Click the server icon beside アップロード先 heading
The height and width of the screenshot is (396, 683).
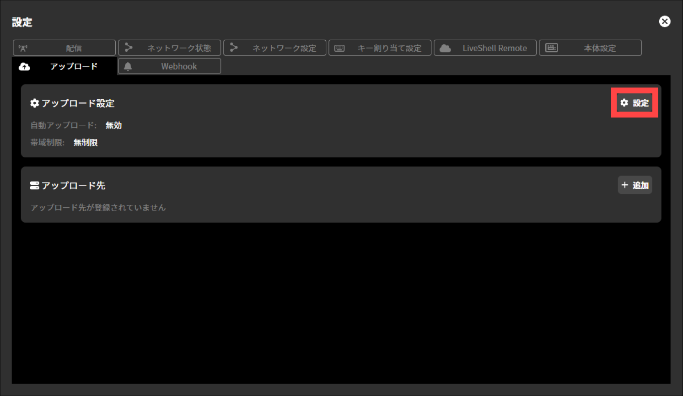click(x=34, y=185)
